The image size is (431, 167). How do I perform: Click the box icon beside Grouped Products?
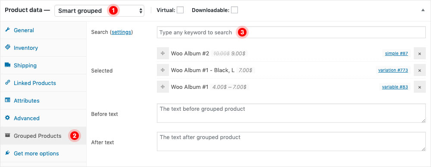click(x=7, y=136)
